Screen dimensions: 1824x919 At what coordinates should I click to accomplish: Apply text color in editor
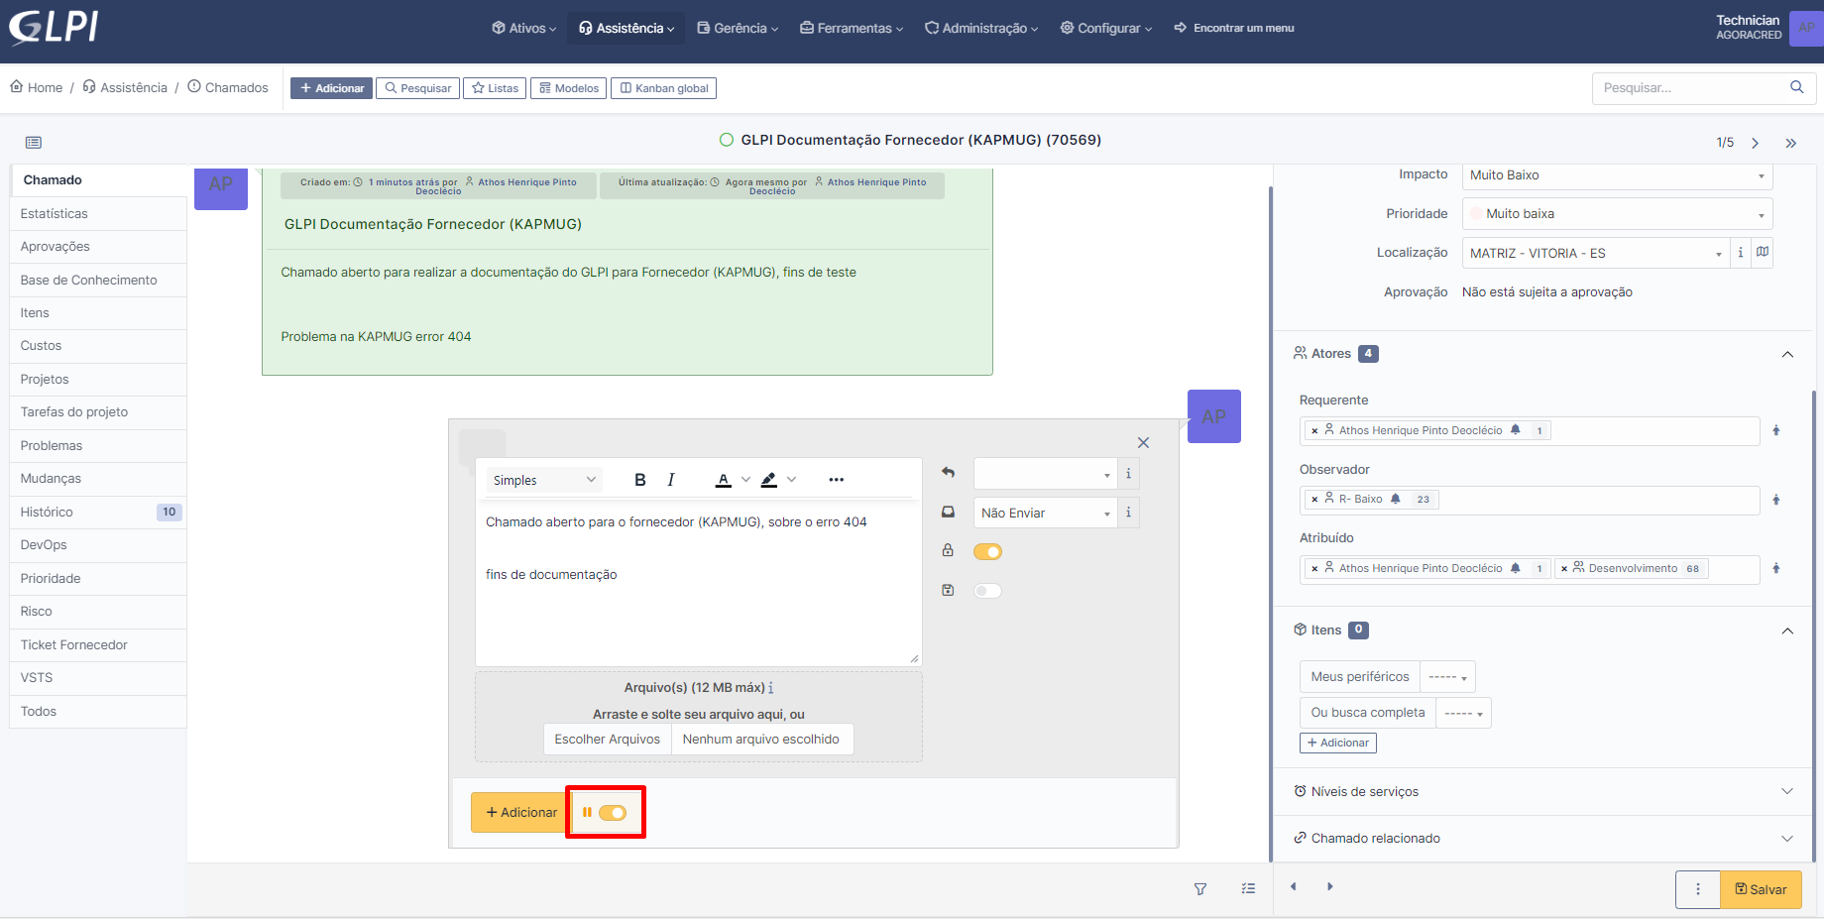(x=724, y=480)
